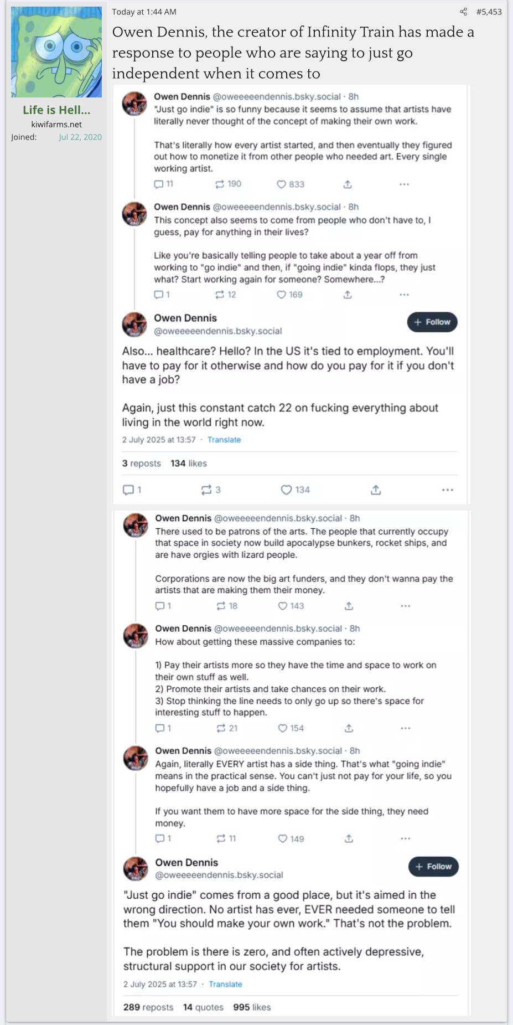
Task: Click Follow next to the final Owen Dennis post
Action: [433, 867]
